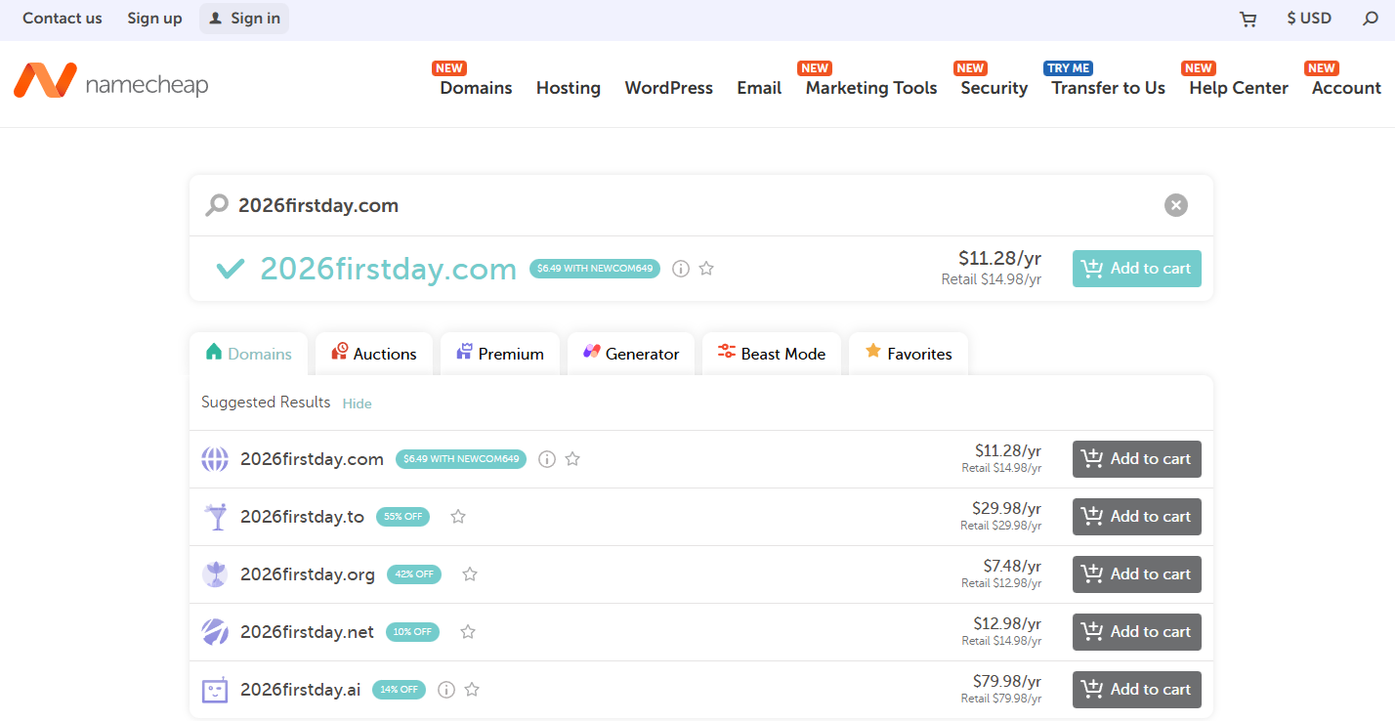Viewport: 1395px width, 721px height.
Task: Open the shopping cart icon in top bar
Action: pyautogui.click(x=1247, y=19)
